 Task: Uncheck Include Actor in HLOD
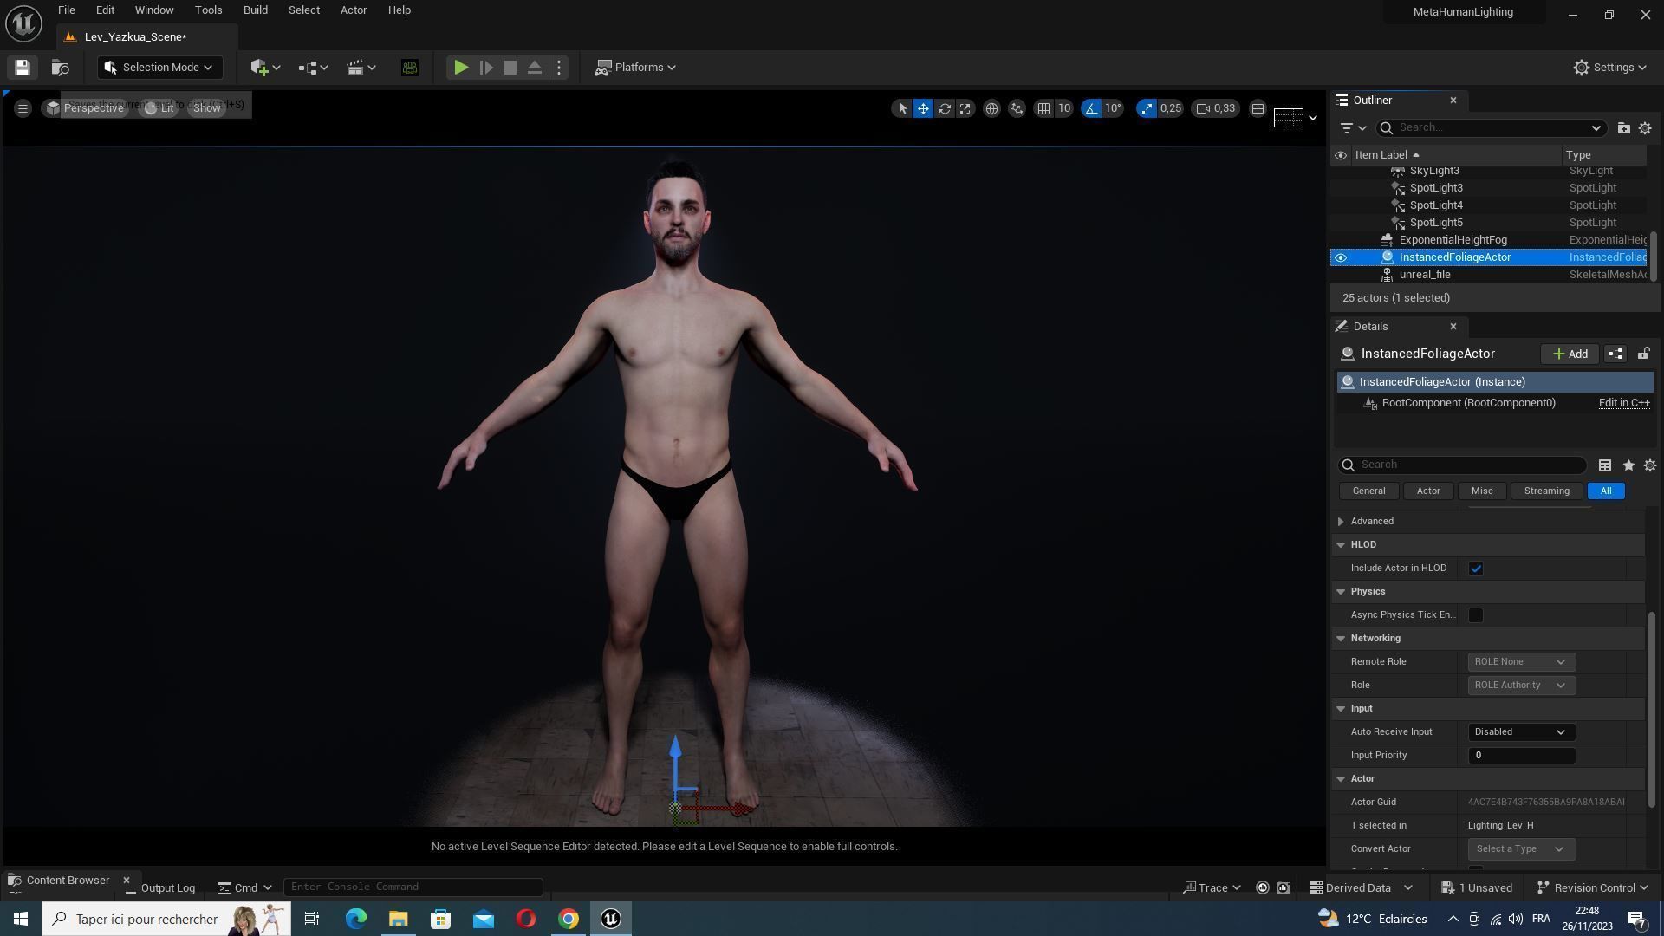coord(1475,569)
